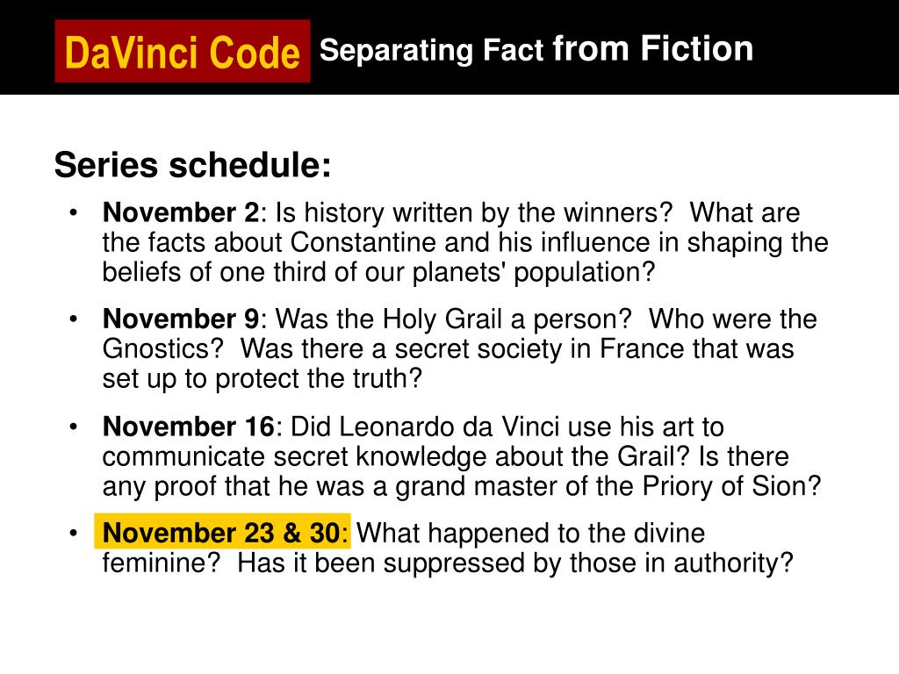
Task: Click the word authority in the last line
Action: (733, 563)
